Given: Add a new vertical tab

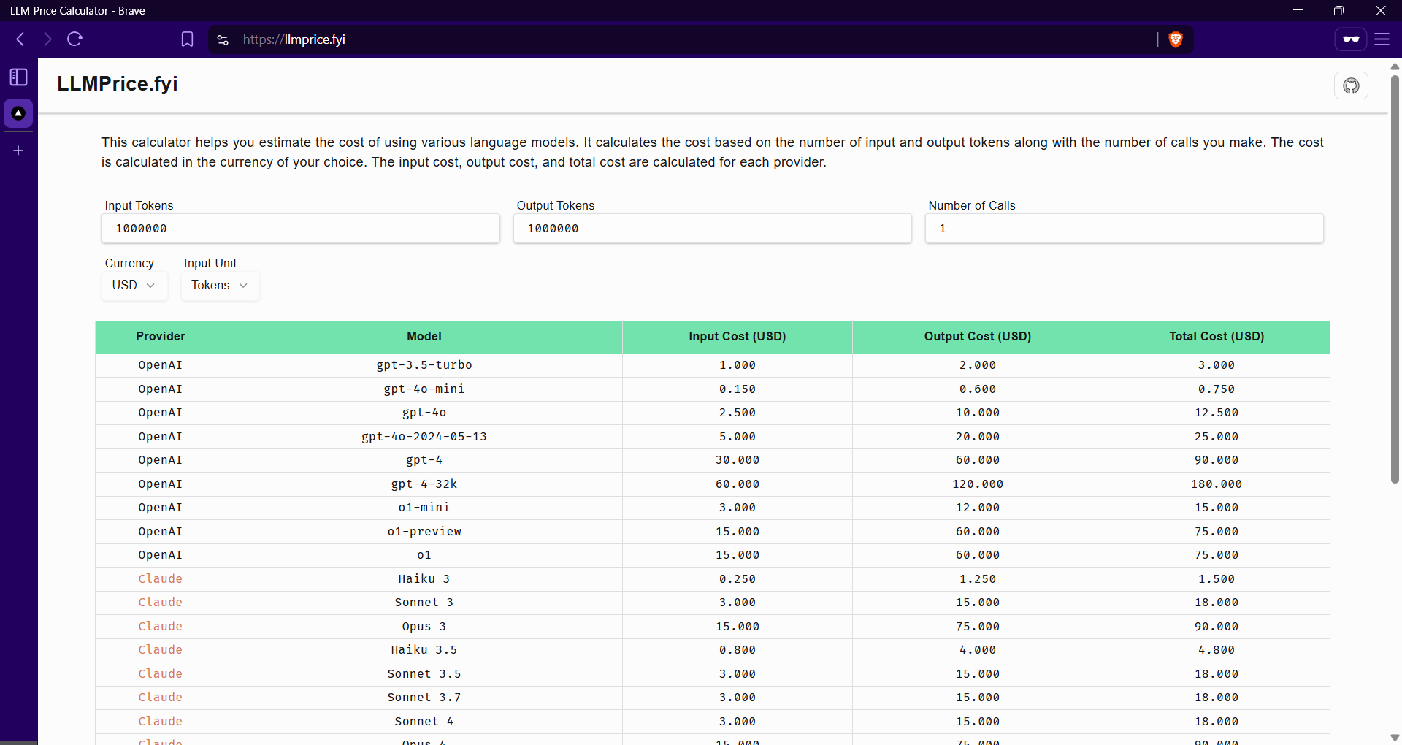Looking at the screenshot, I should tap(18, 150).
